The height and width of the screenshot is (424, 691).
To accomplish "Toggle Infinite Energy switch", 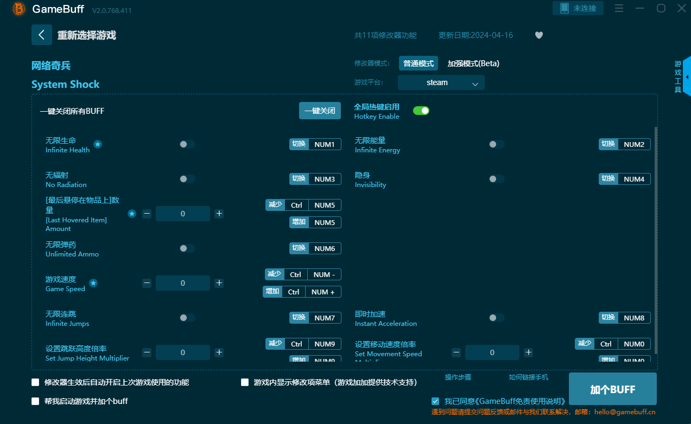I will click(497, 144).
